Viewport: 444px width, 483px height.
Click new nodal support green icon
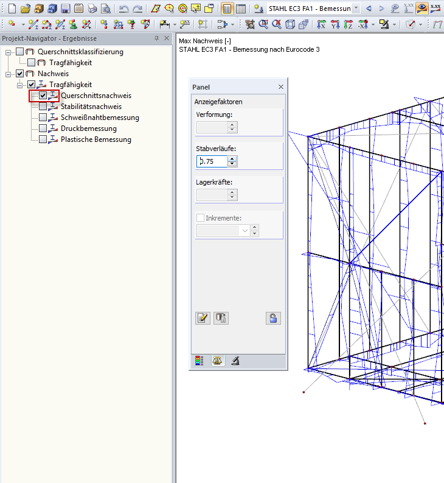tap(73, 24)
